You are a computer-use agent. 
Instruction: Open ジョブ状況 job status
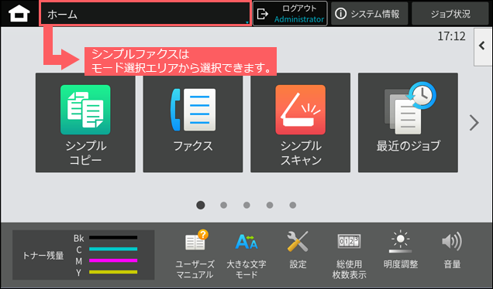[x=450, y=14]
